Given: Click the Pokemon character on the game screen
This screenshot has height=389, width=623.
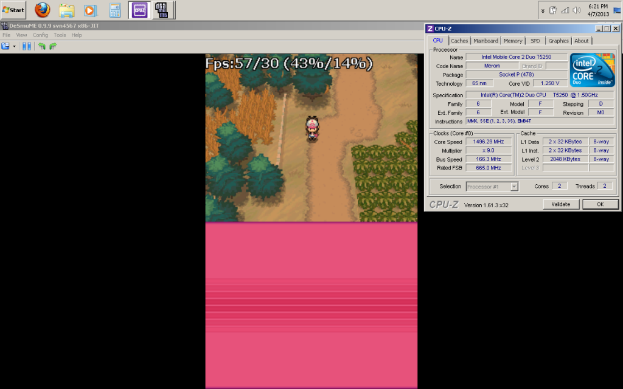Looking at the screenshot, I should pyautogui.click(x=311, y=129).
